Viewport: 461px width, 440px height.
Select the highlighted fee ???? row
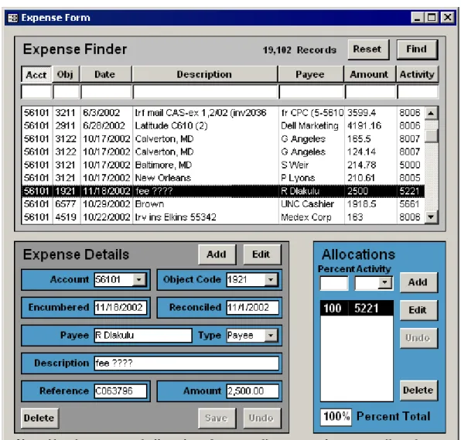[x=223, y=191]
